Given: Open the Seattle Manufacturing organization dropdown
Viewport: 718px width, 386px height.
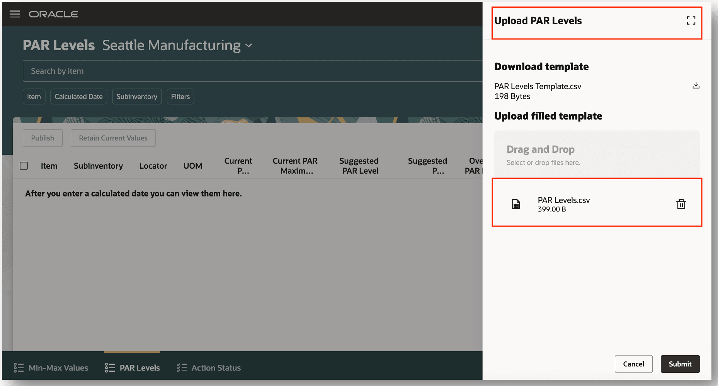Looking at the screenshot, I should [x=177, y=46].
